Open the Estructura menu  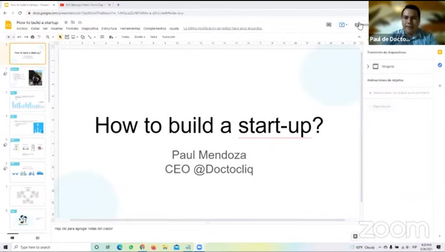[x=109, y=29]
